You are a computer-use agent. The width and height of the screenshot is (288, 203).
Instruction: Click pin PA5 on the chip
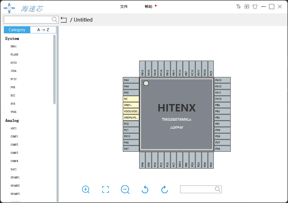tap(131, 93)
